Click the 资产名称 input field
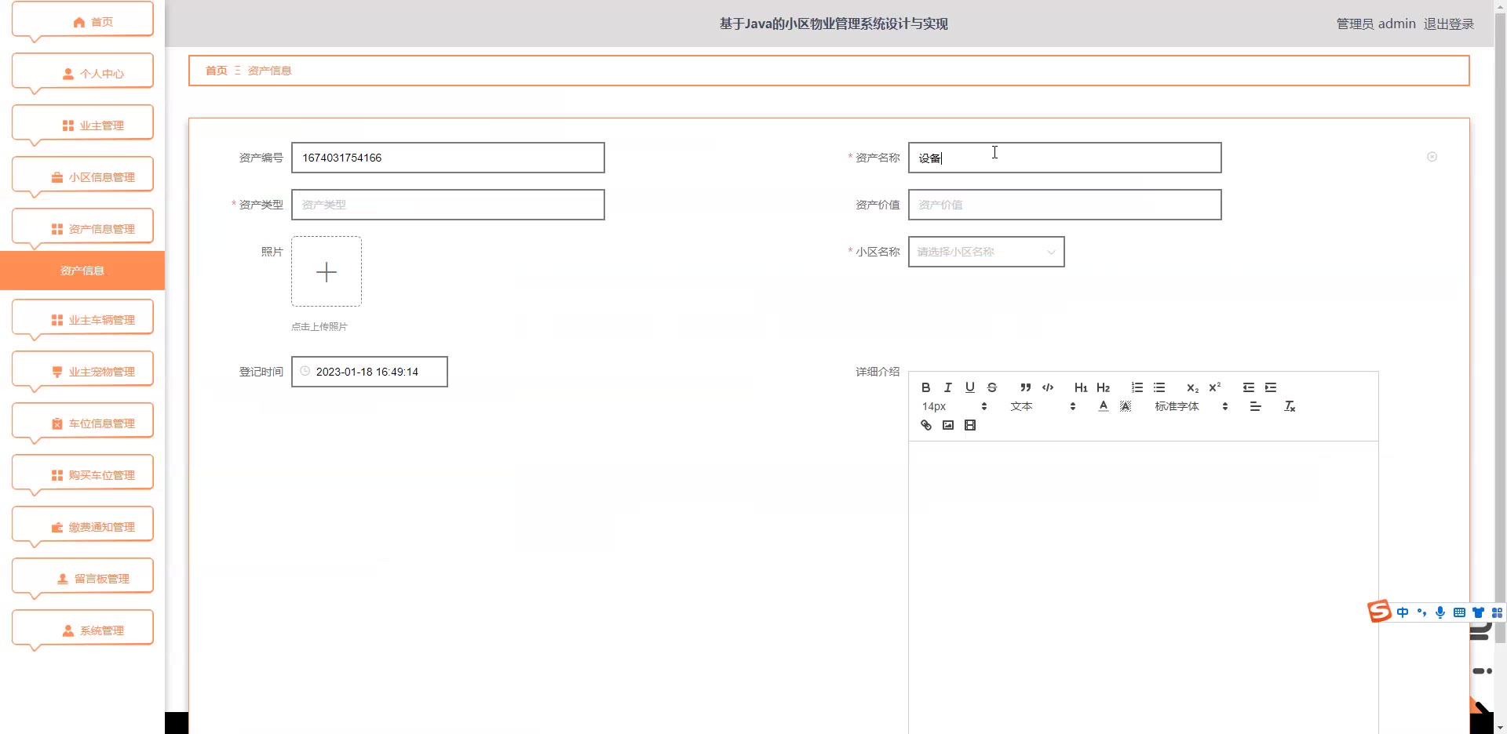 pos(1065,158)
